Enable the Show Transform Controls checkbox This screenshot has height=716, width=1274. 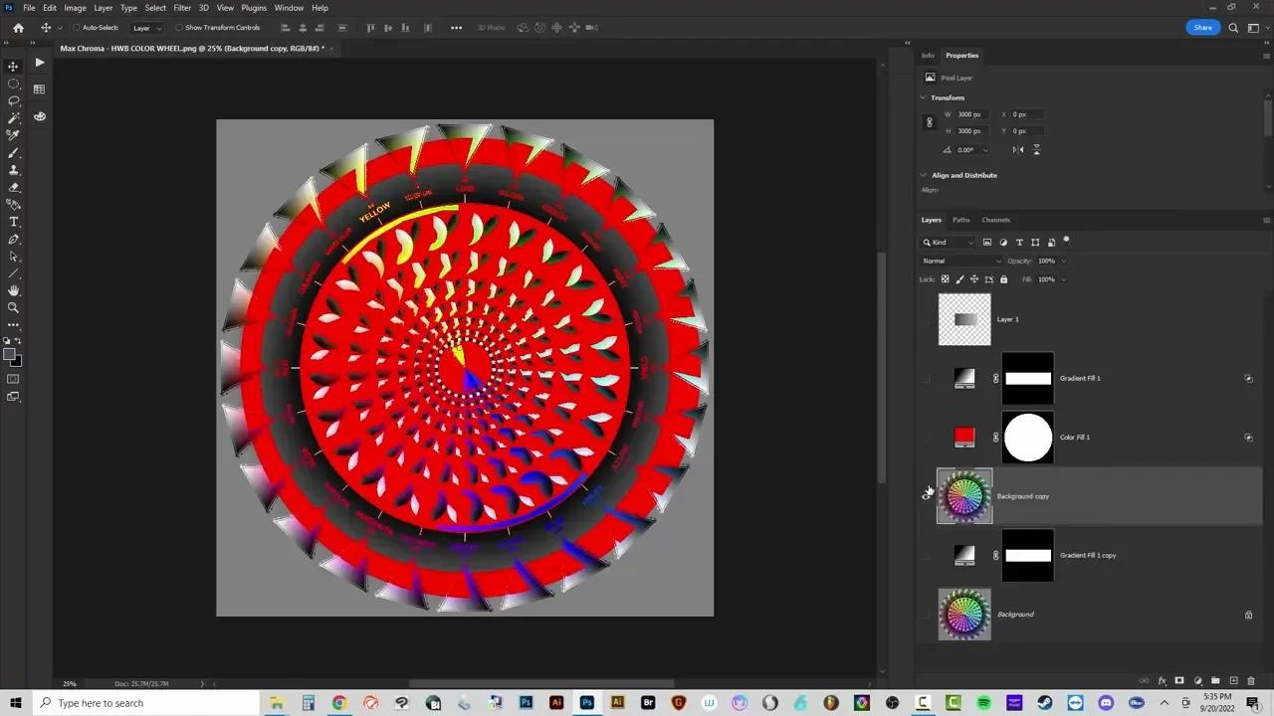(179, 28)
